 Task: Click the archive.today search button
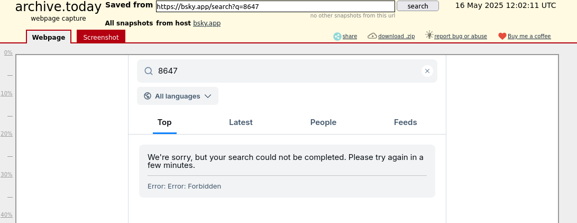418,6
